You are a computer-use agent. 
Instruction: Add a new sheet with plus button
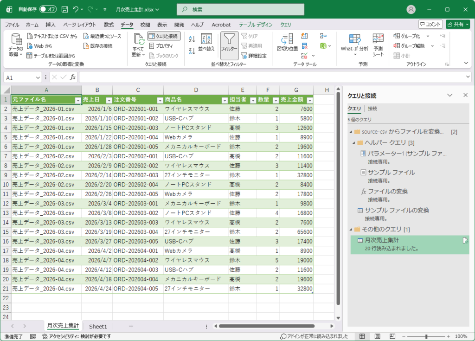[x=131, y=326]
